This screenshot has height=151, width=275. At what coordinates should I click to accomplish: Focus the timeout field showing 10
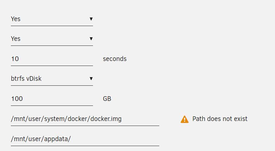[x=52, y=59]
